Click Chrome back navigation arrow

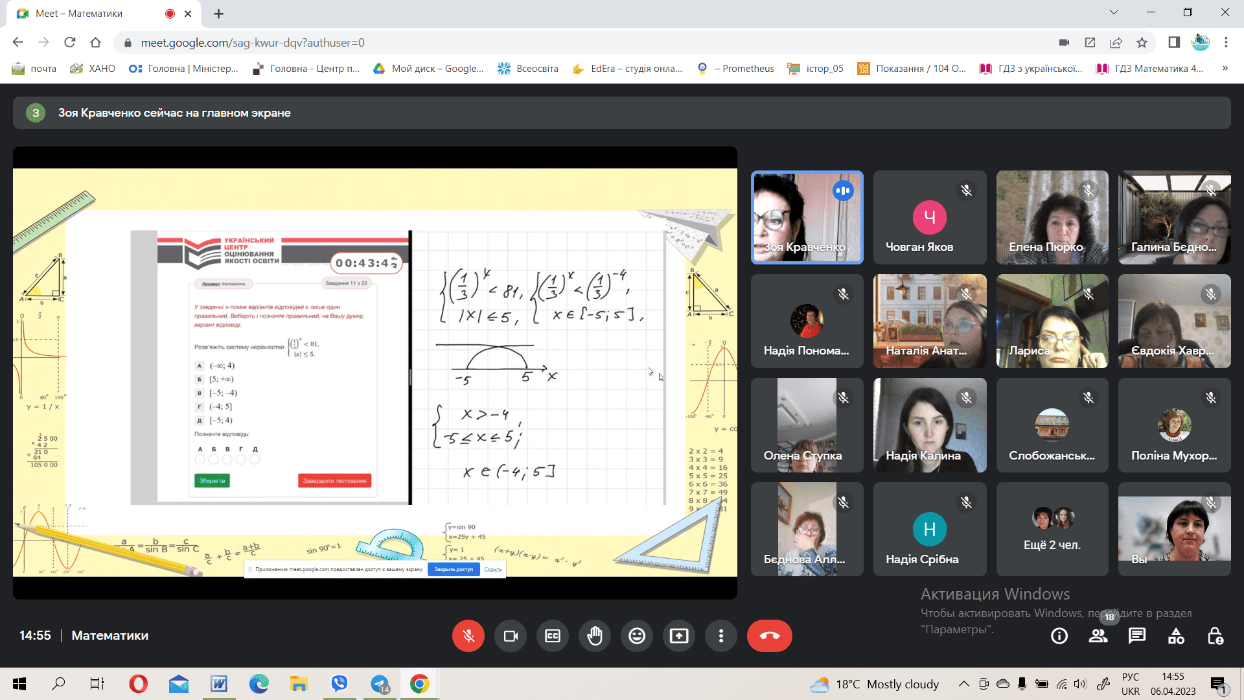(x=17, y=42)
